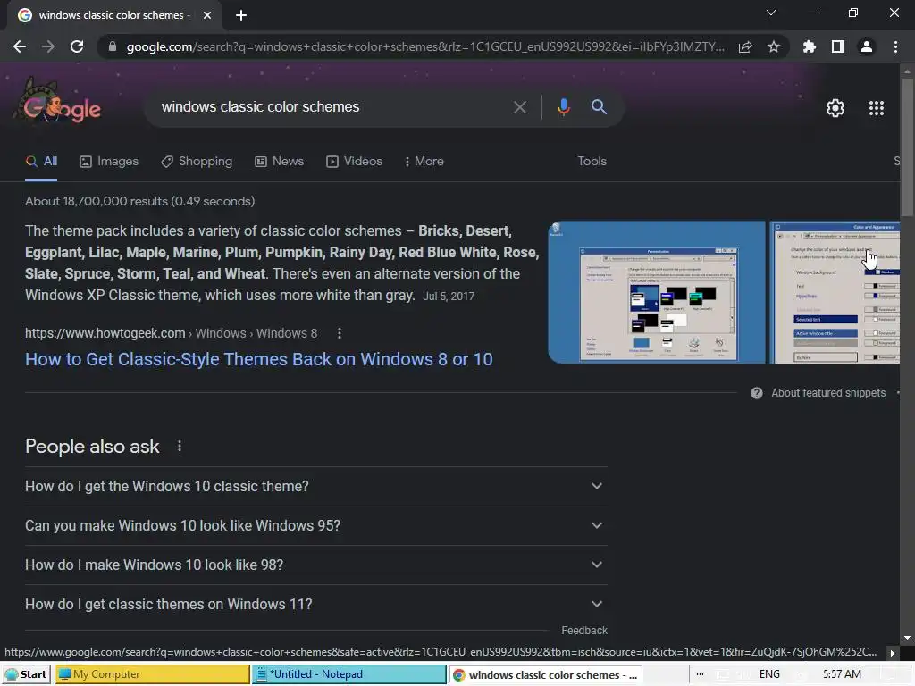Screen dimensions: 915x686
Task: Click the tray overflow ellipsis icon
Action: click(x=700, y=674)
